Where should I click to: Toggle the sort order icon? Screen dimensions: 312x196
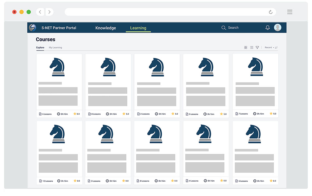click(276, 47)
